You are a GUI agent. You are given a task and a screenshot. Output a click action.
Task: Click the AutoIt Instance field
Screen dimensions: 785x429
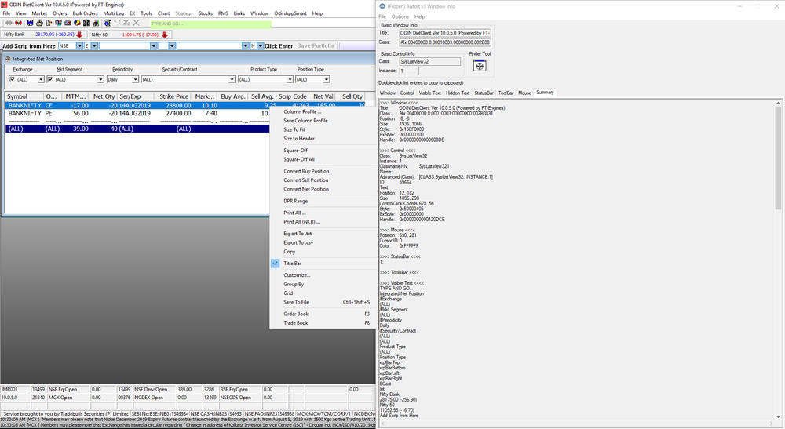(x=409, y=71)
